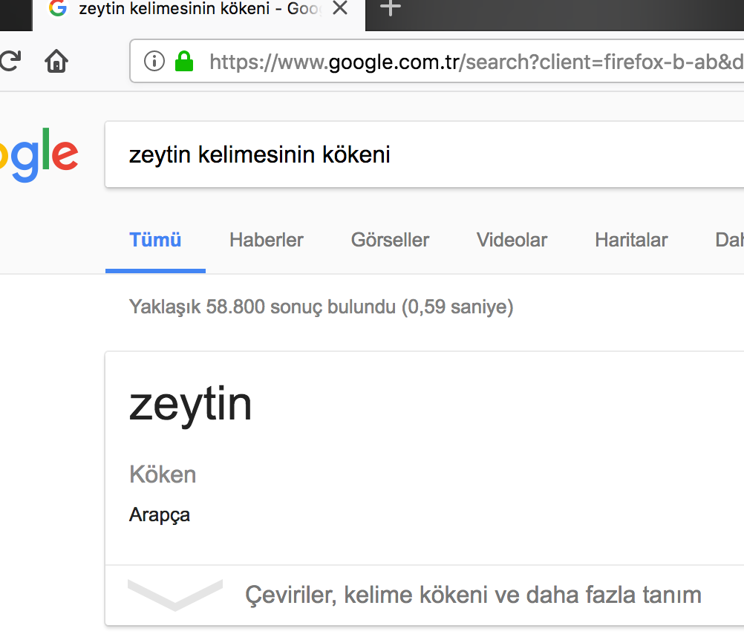Click the Home icon in the toolbar
Viewport: 744px width, 640px height.
[56, 61]
